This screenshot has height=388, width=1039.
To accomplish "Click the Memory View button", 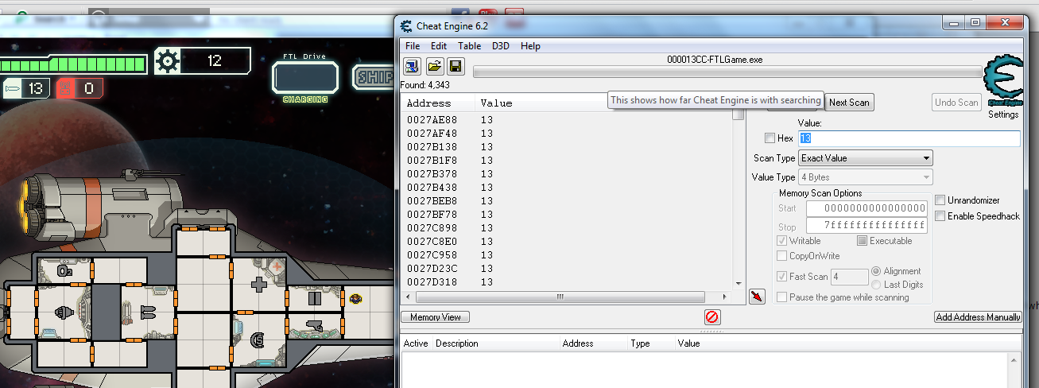I will tap(435, 317).
